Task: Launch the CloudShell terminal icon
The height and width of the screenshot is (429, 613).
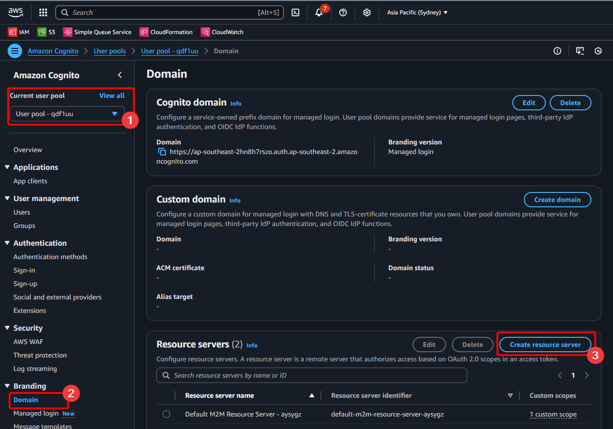Action: tap(296, 12)
